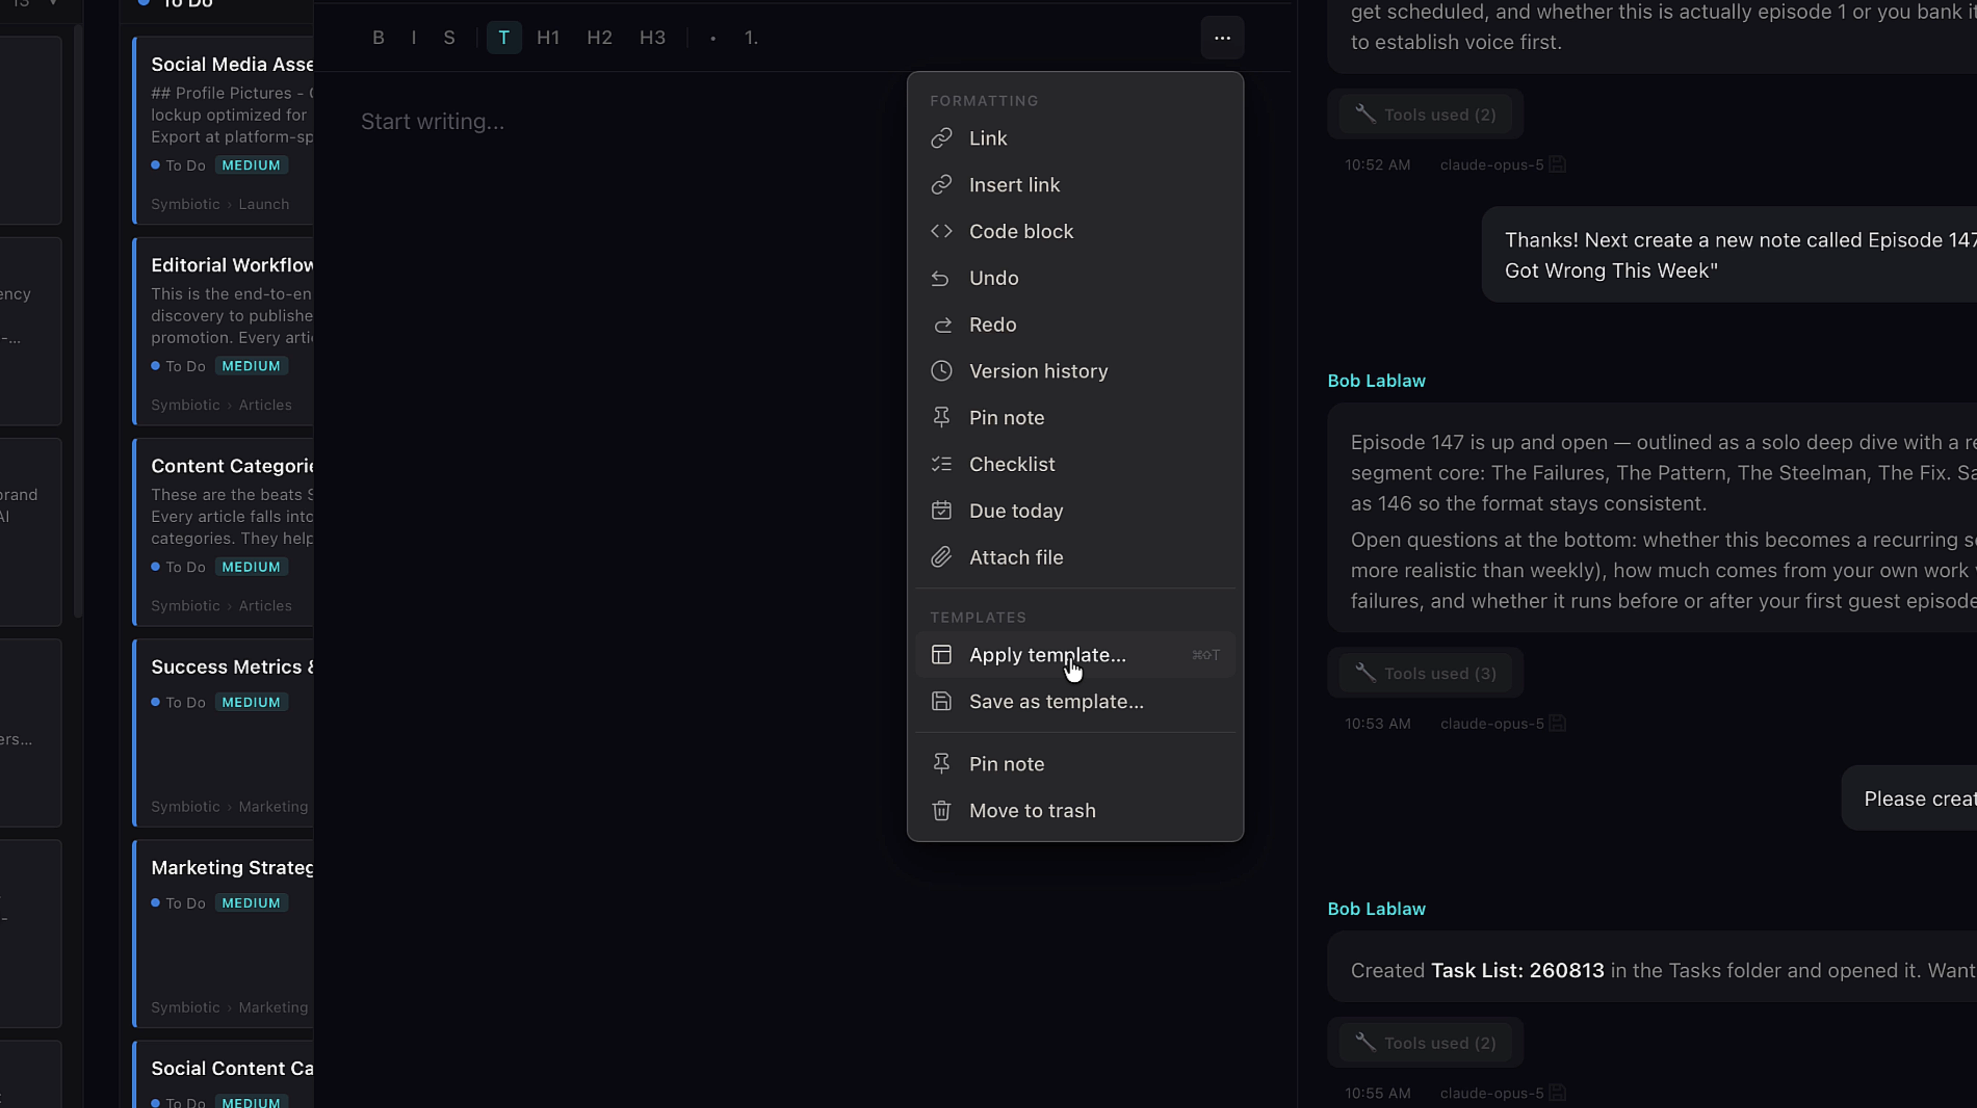Expand Tools used (3) at 10:53 AM
Image resolution: width=1977 pixels, height=1108 pixels.
point(1425,673)
